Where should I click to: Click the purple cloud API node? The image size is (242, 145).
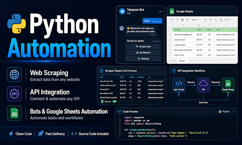click(x=204, y=85)
